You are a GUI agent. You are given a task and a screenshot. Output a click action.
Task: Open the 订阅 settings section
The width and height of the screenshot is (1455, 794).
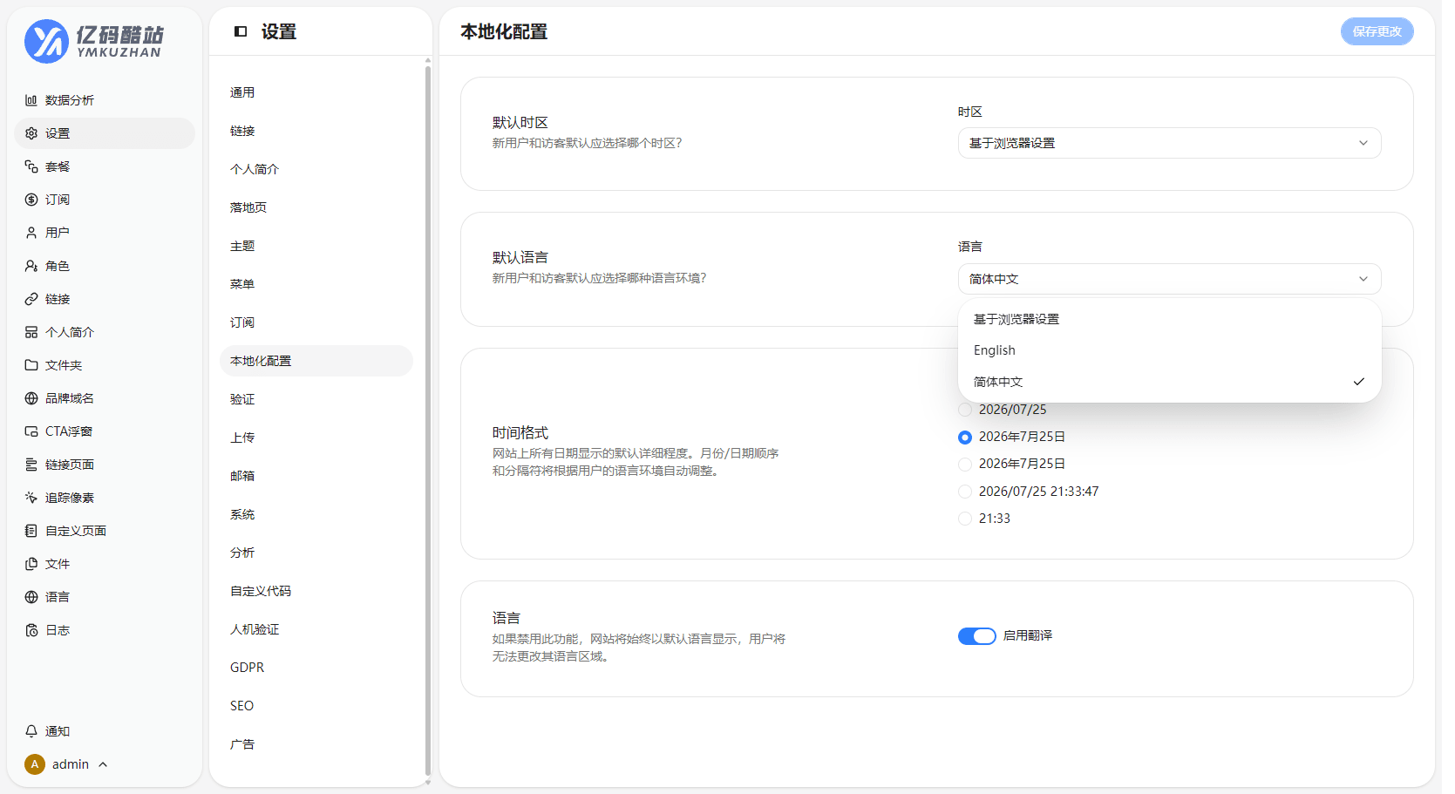point(316,322)
